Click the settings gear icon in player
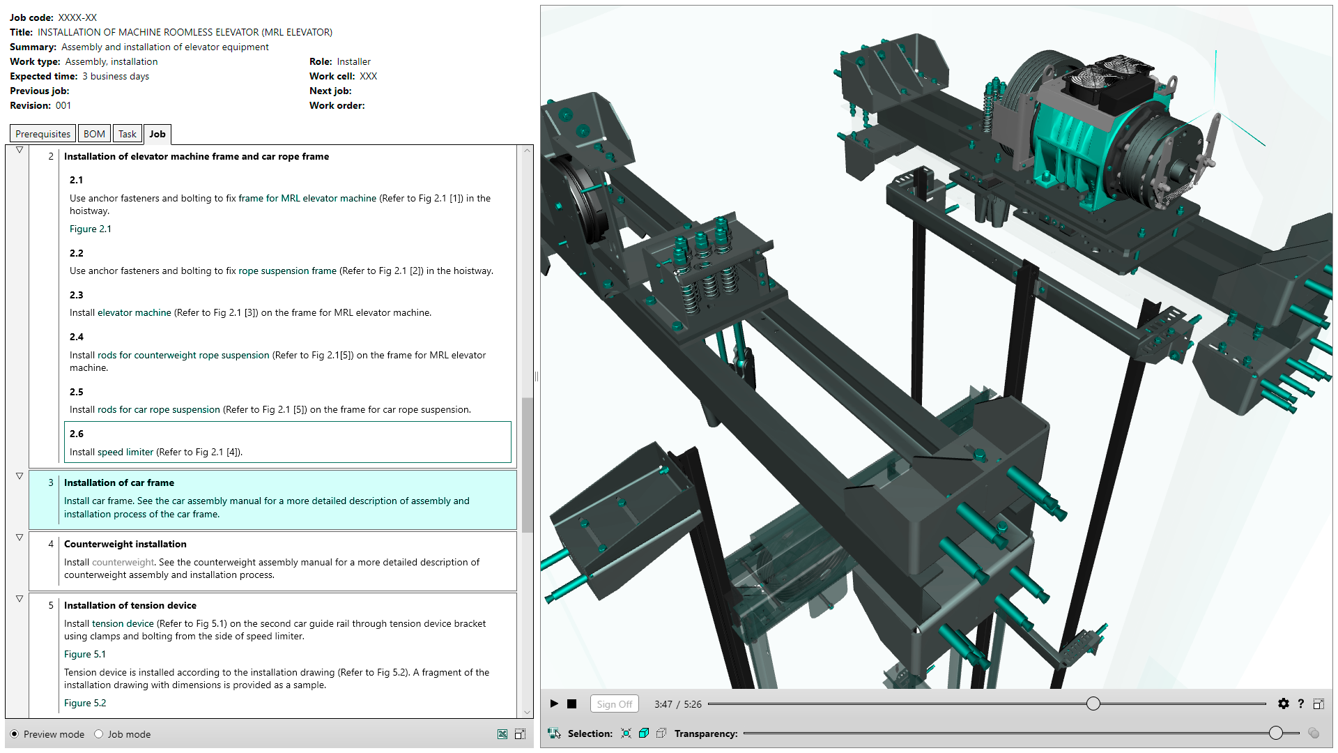1338x753 pixels. [1281, 705]
